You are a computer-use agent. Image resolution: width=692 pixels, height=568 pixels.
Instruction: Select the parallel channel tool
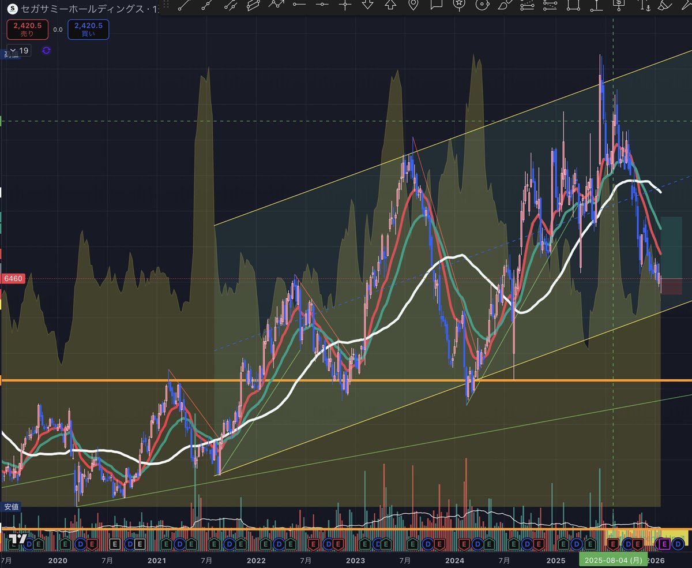point(230,5)
